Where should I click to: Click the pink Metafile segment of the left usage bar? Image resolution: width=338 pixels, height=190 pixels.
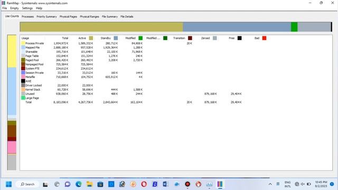pos(12,147)
